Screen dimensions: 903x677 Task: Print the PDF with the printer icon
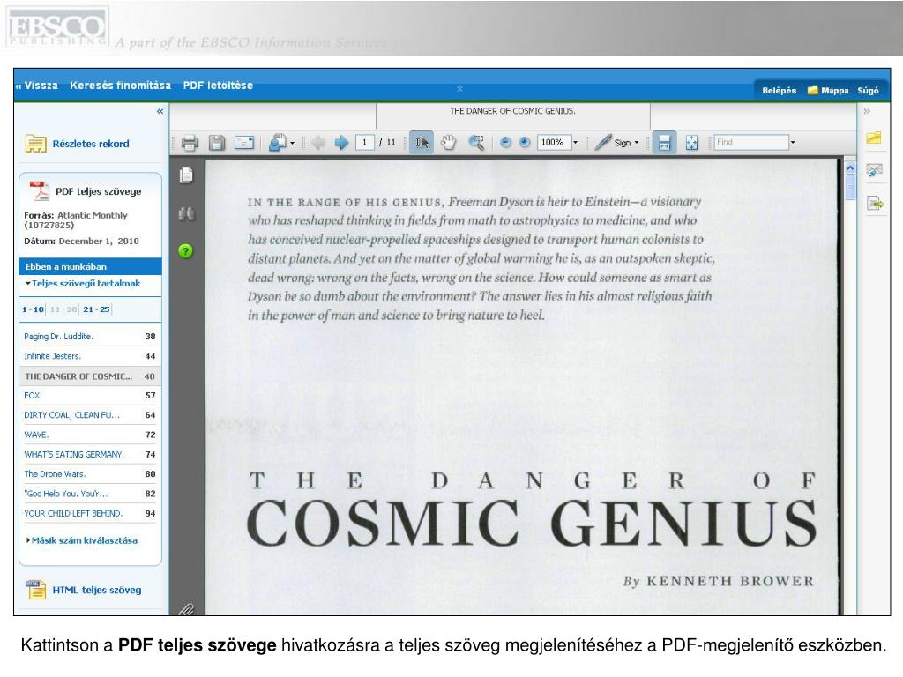click(x=190, y=143)
